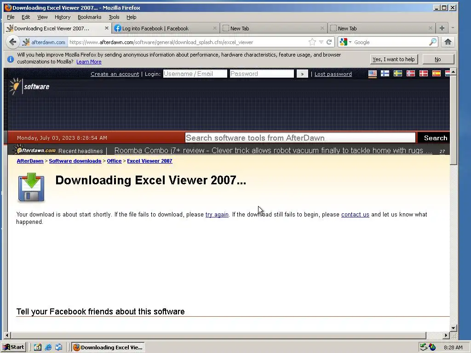Click the safely remove hardware tray icon
471x353 pixels.
[x=424, y=347]
